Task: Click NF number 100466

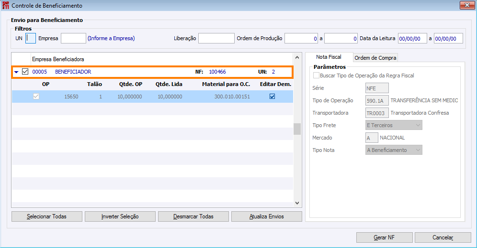Action: pos(217,72)
